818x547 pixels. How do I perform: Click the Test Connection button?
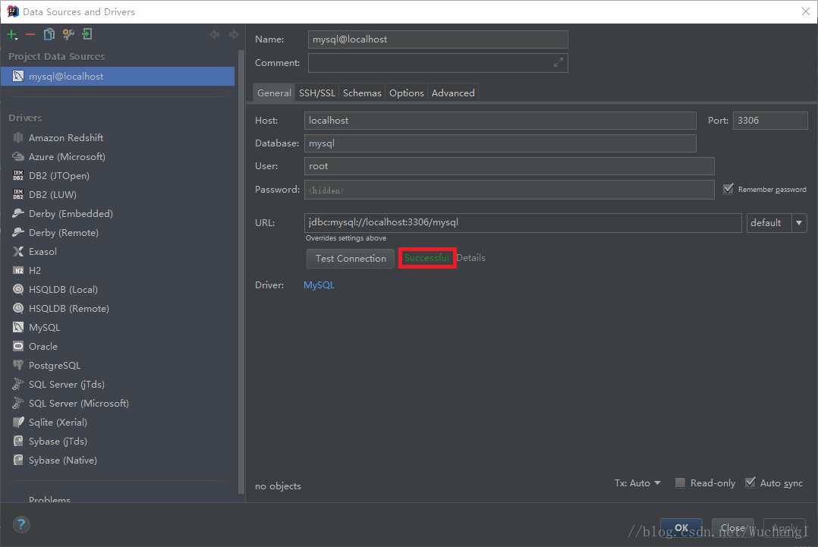click(x=351, y=258)
